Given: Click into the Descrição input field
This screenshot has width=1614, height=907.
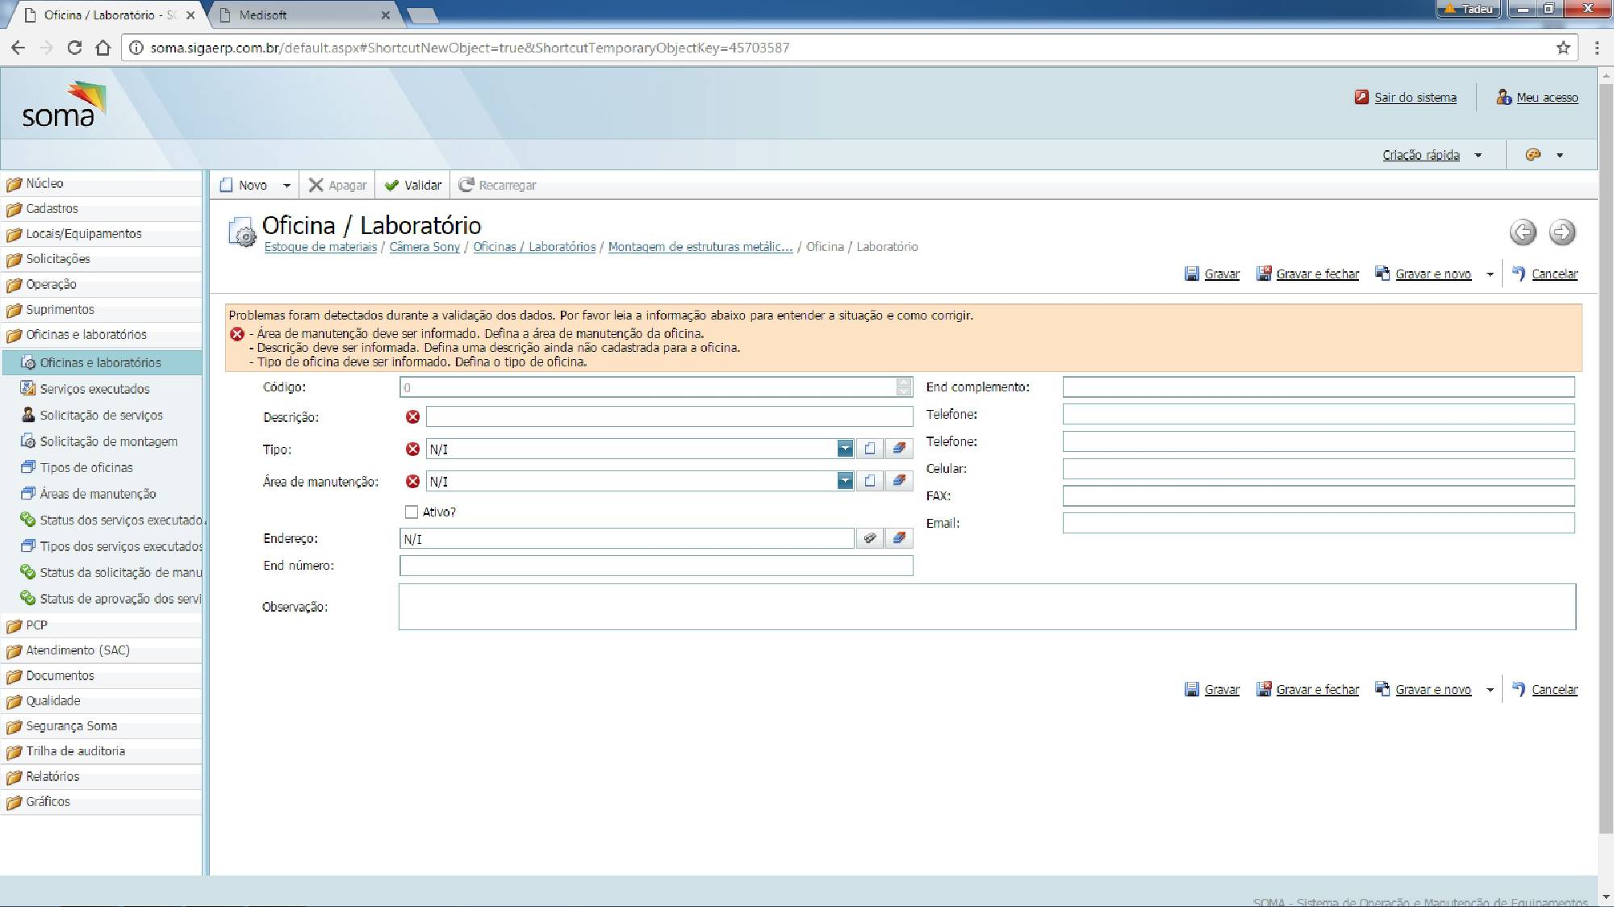Looking at the screenshot, I should click(x=669, y=416).
